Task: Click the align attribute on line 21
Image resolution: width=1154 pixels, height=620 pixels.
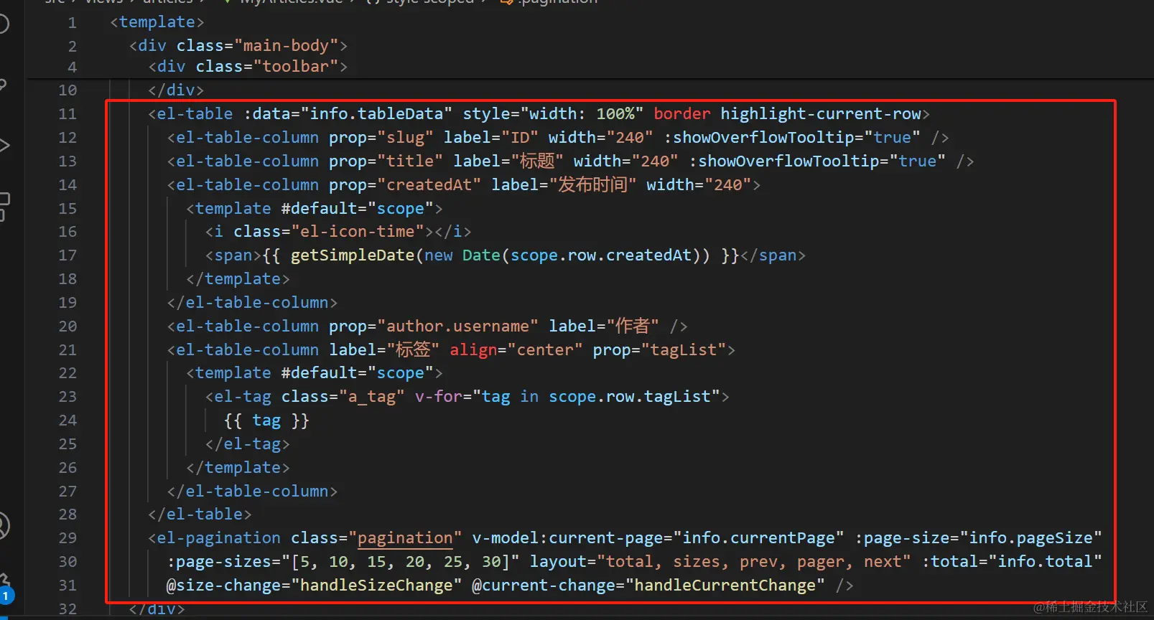Action: click(x=473, y=349)
